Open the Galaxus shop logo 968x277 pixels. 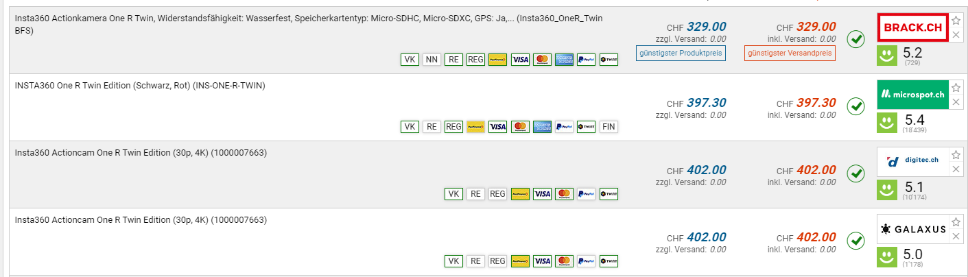[912, 229]
